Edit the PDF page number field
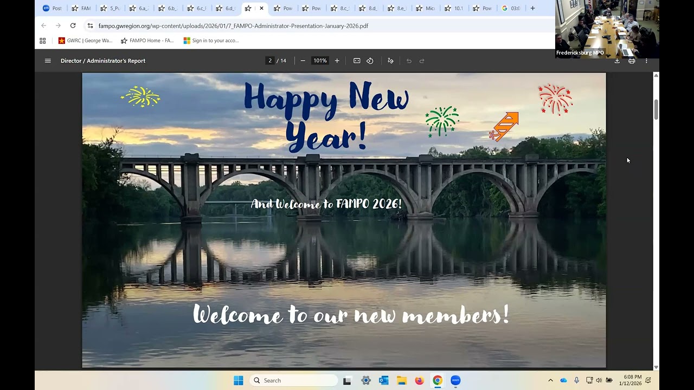 point(270,61)
